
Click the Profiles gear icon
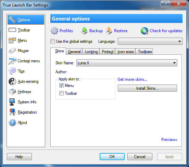tap(54, 31)
